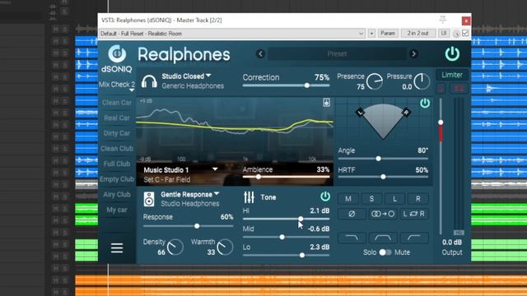This screenshot has width=527, height=296.
Task: Select the Empty Club preset
Action: point(117,179)
